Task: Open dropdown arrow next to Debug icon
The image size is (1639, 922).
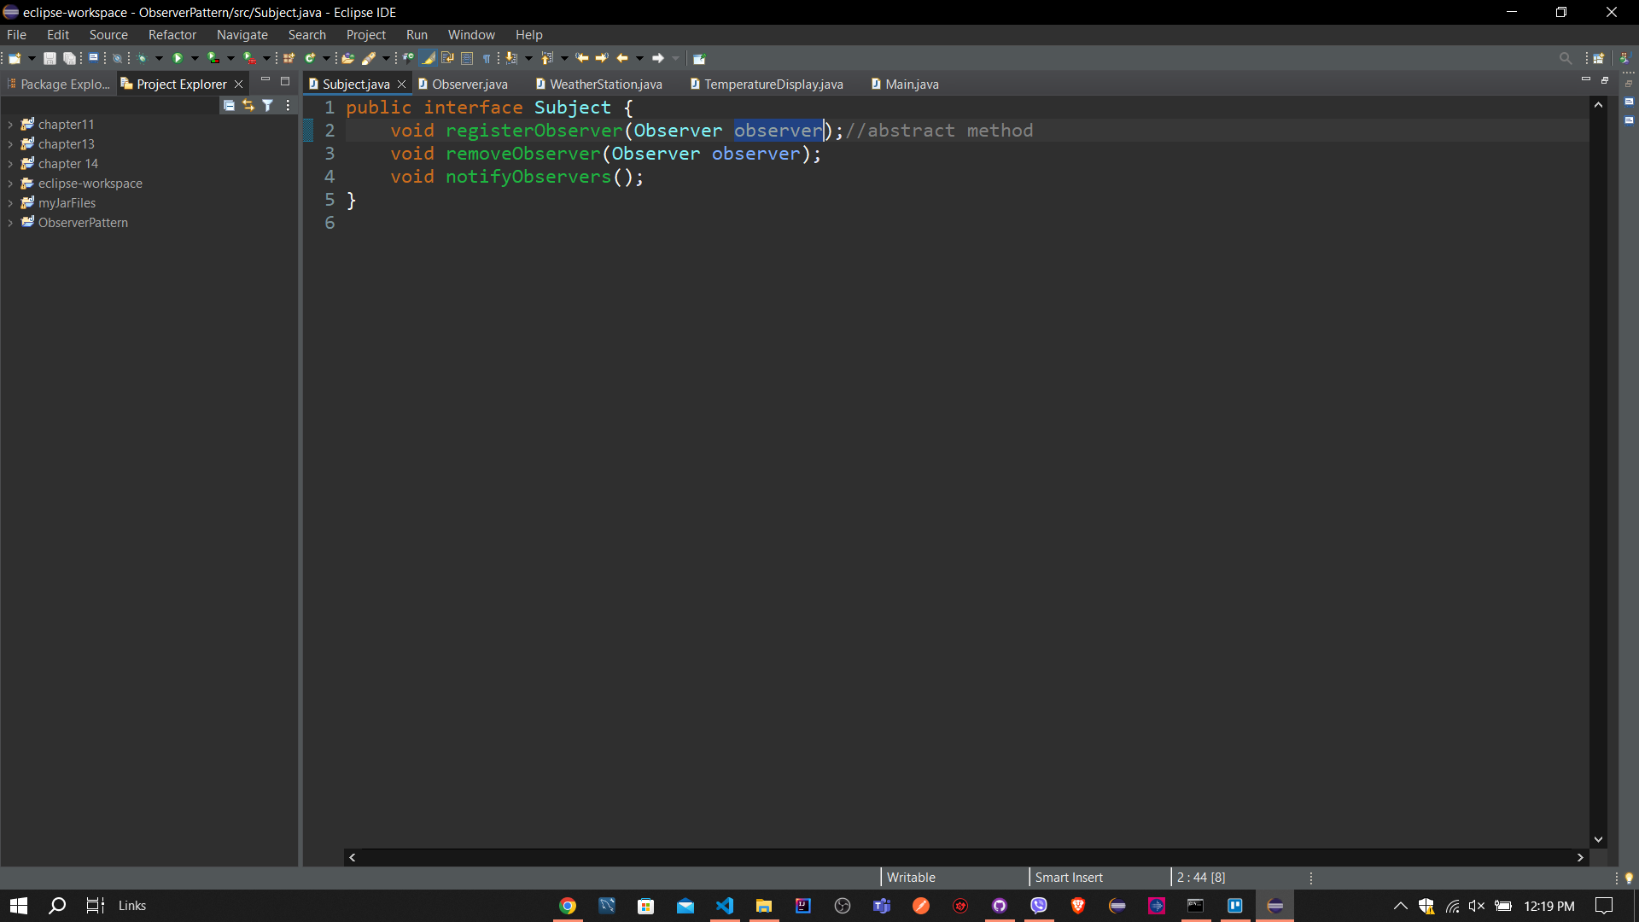Action: pyautogui.click(x=159, y=58)
